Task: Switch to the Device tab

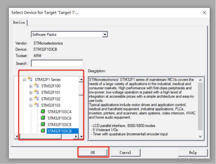Action: tap(19, 22)
